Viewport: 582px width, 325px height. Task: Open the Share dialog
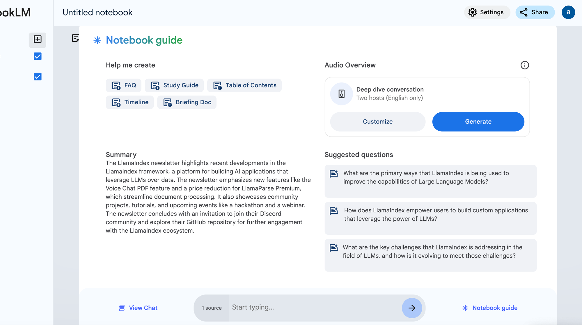click(x=535, y=12)
